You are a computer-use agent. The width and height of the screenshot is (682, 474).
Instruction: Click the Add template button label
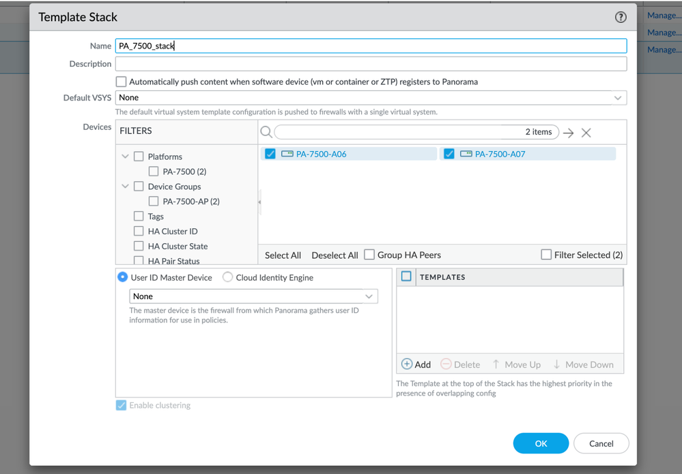[x=423, y=364]
